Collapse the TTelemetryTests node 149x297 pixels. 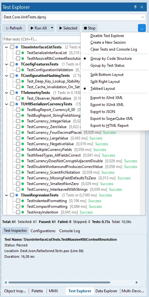pyautogui.click(x=7, y=93)
